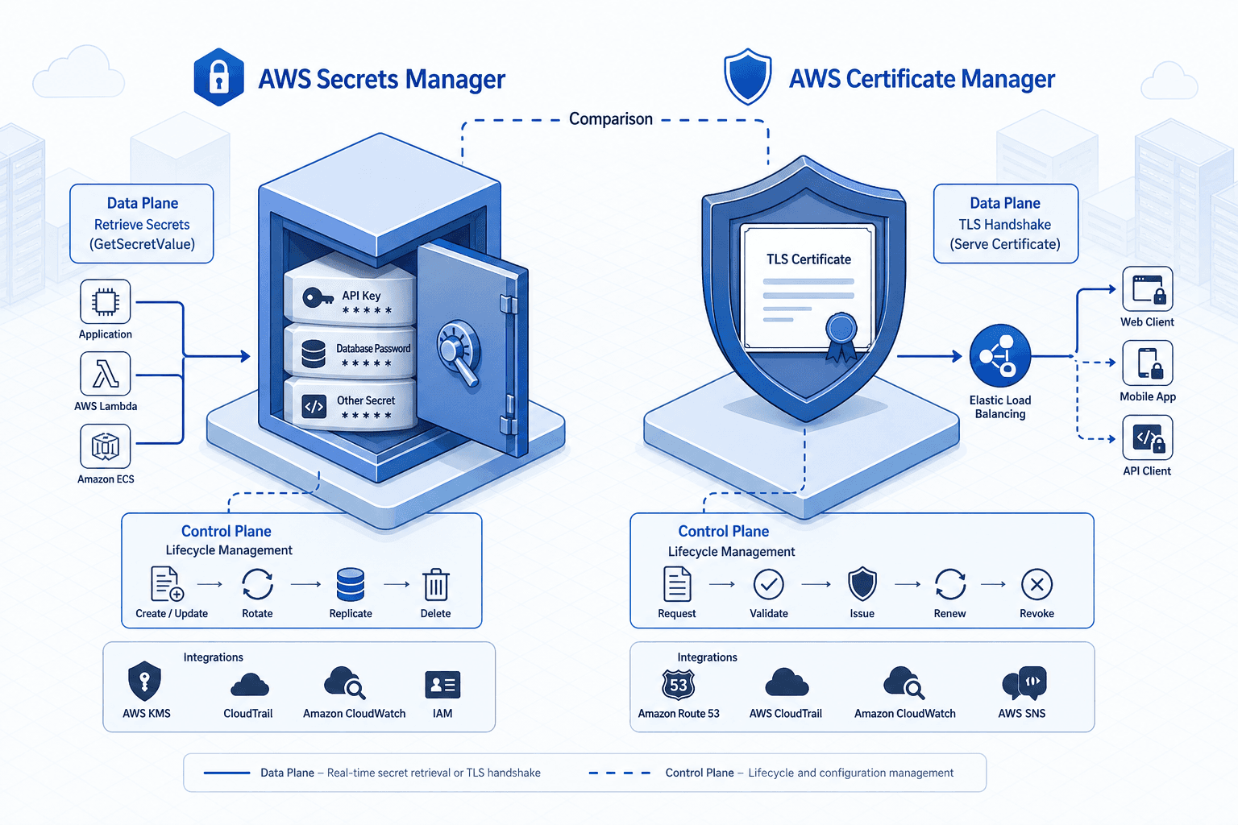Click the "AWS Certificate Manager" title text
Screen dimensions: 1238x825
point(922,79)
